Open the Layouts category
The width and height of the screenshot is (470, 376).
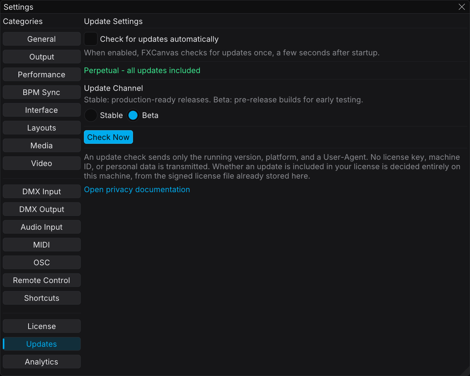pyautogui.click(x=42, y=128)
